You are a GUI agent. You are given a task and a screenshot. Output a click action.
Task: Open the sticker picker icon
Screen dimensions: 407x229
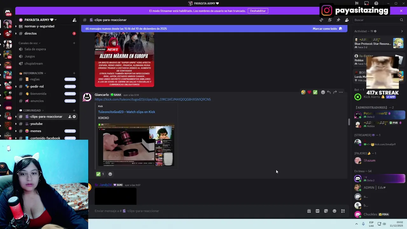326,211
